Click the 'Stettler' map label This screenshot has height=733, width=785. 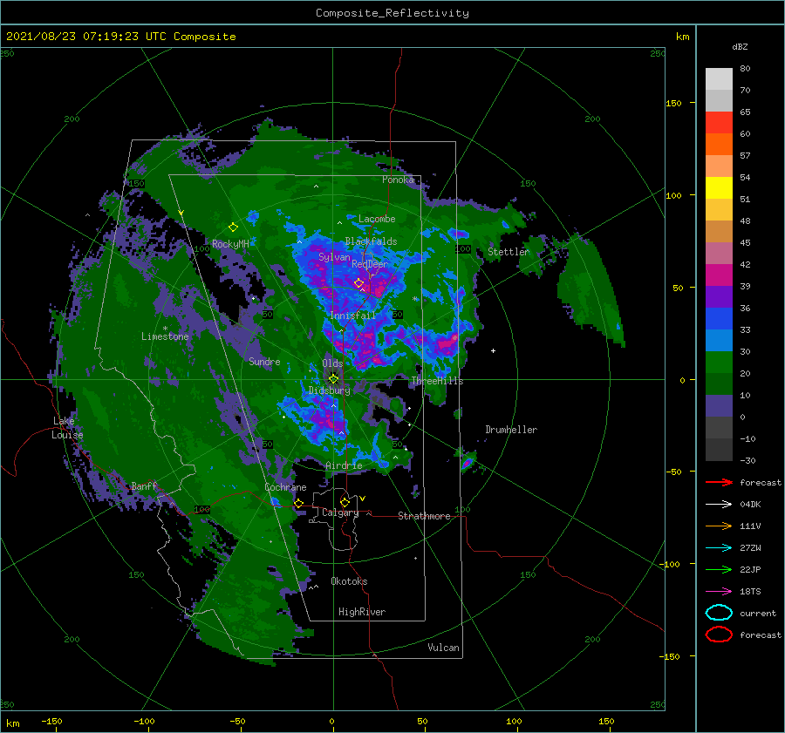509,252
